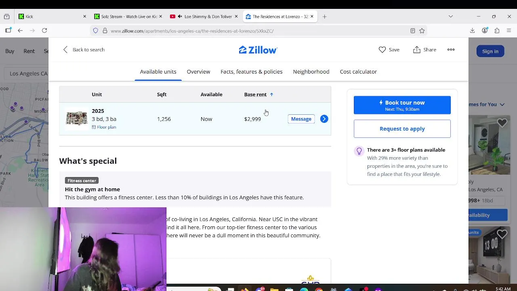Click the $2,999 base rent value
The height and width of the screenshot is (291, 517).
pos(252,119)
